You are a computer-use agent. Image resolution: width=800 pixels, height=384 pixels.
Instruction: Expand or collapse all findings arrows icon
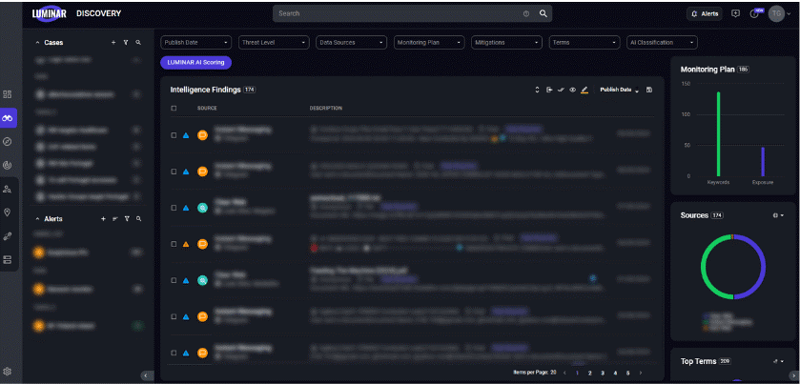pos(537,90)
